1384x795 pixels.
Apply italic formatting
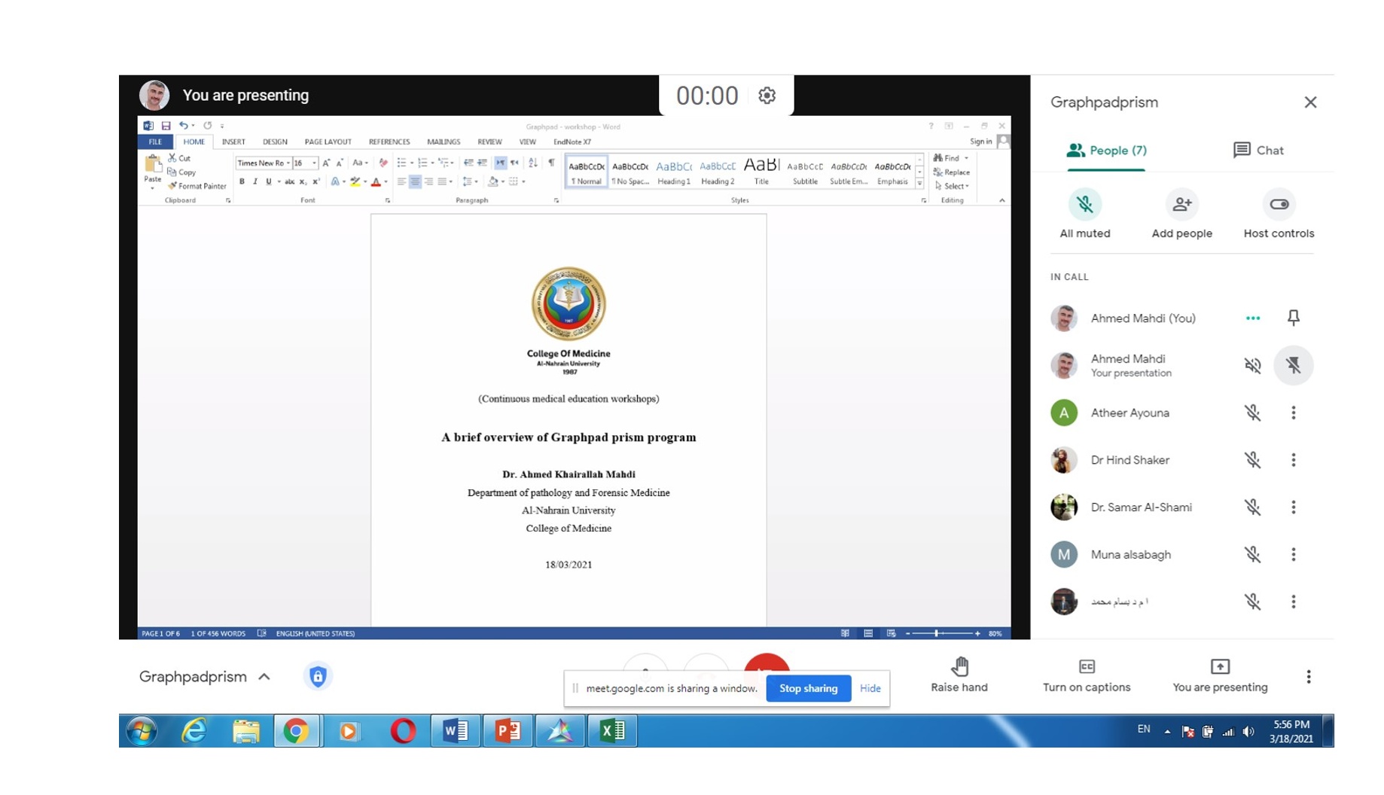click(255, 181)
